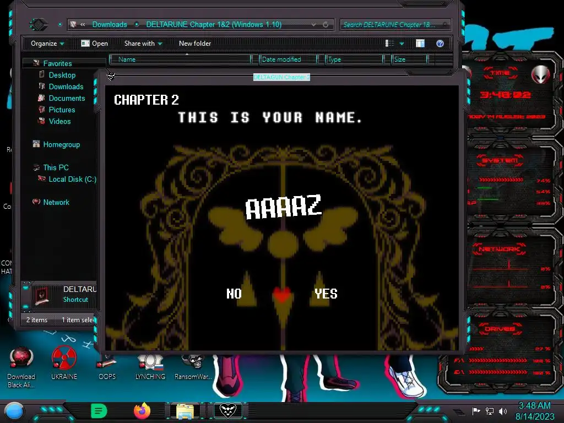
Task: Switch to DELTARUNE heart taskbar button
Action: tap(228, 410)
